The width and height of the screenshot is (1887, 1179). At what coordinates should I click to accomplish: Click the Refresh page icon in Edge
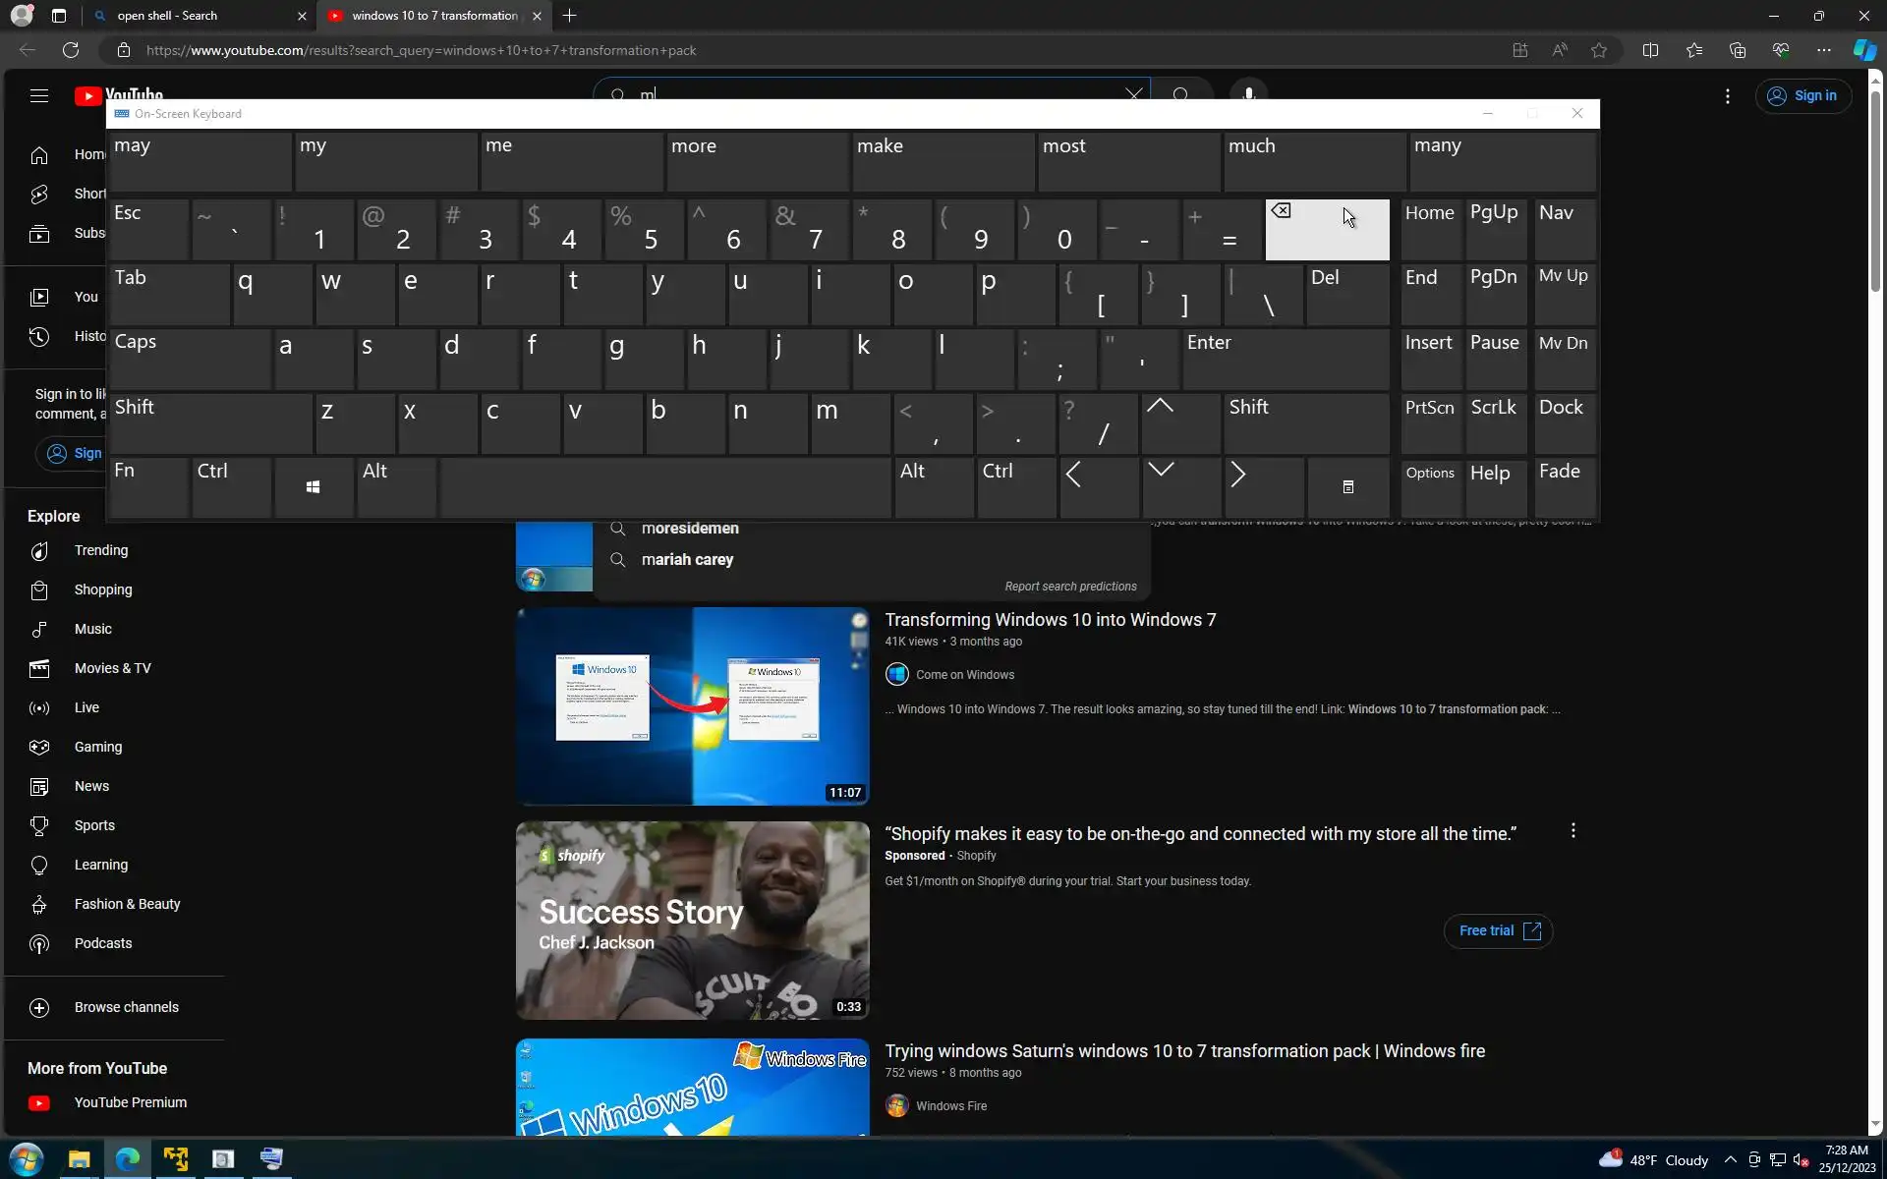click(x=71, y=50)
